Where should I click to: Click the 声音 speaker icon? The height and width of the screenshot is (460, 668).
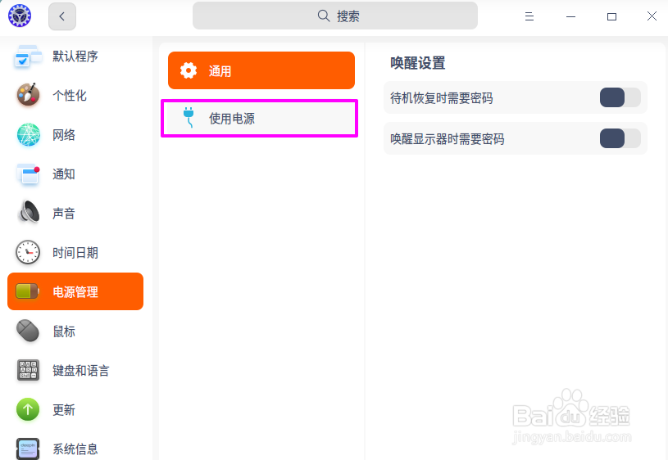coord(28,213)
